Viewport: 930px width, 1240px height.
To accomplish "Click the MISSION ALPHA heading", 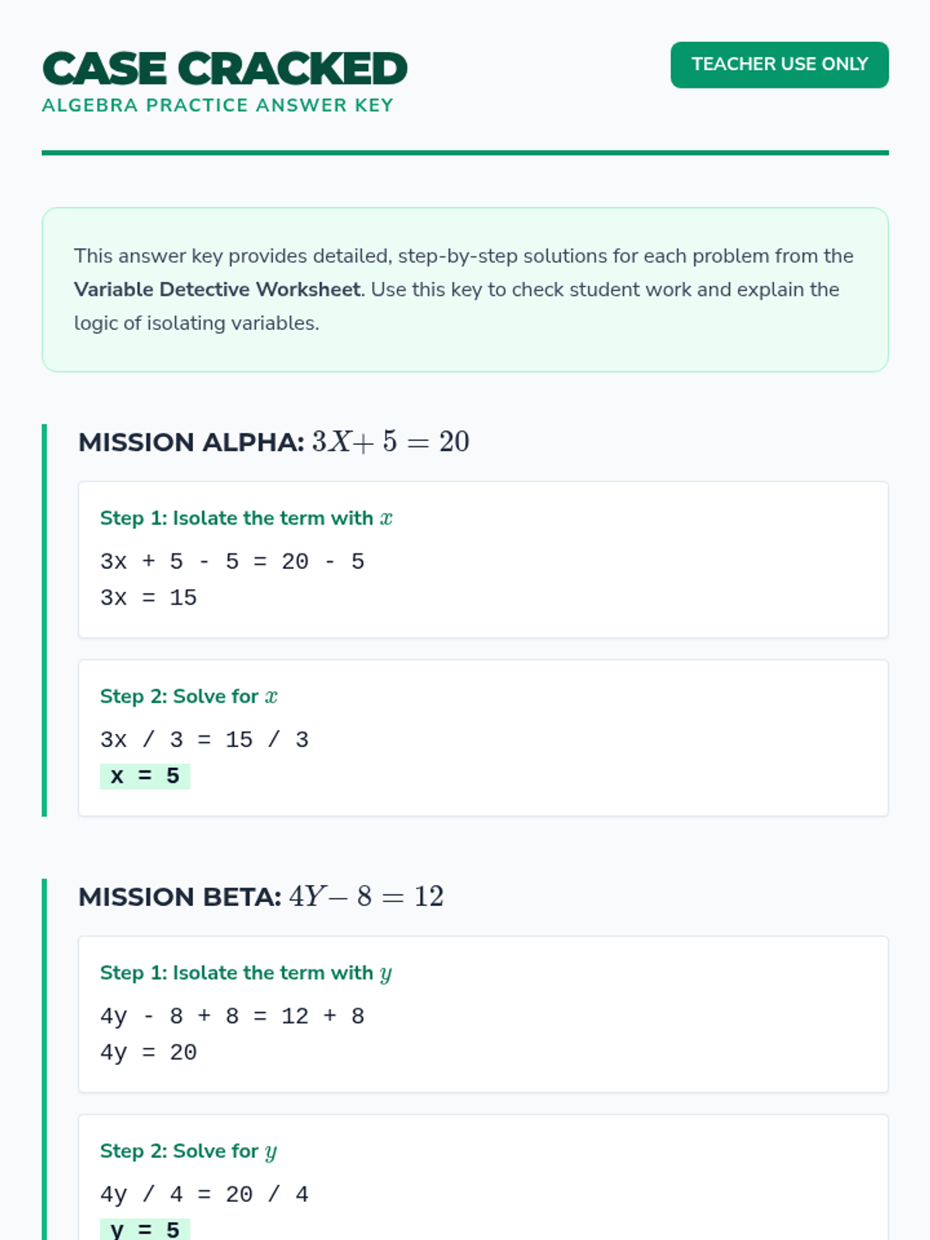I will coord(274,442).
